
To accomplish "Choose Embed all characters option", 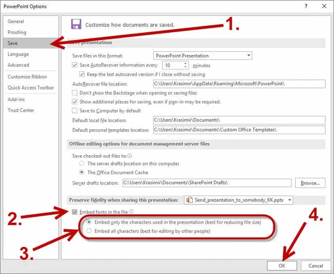I will (x=89, y=231).
